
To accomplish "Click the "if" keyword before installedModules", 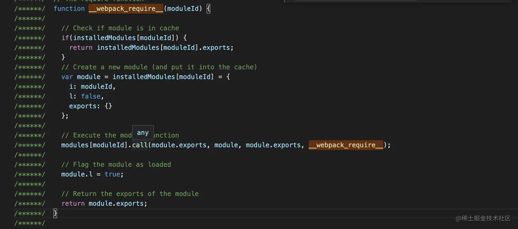I will 65,38.
